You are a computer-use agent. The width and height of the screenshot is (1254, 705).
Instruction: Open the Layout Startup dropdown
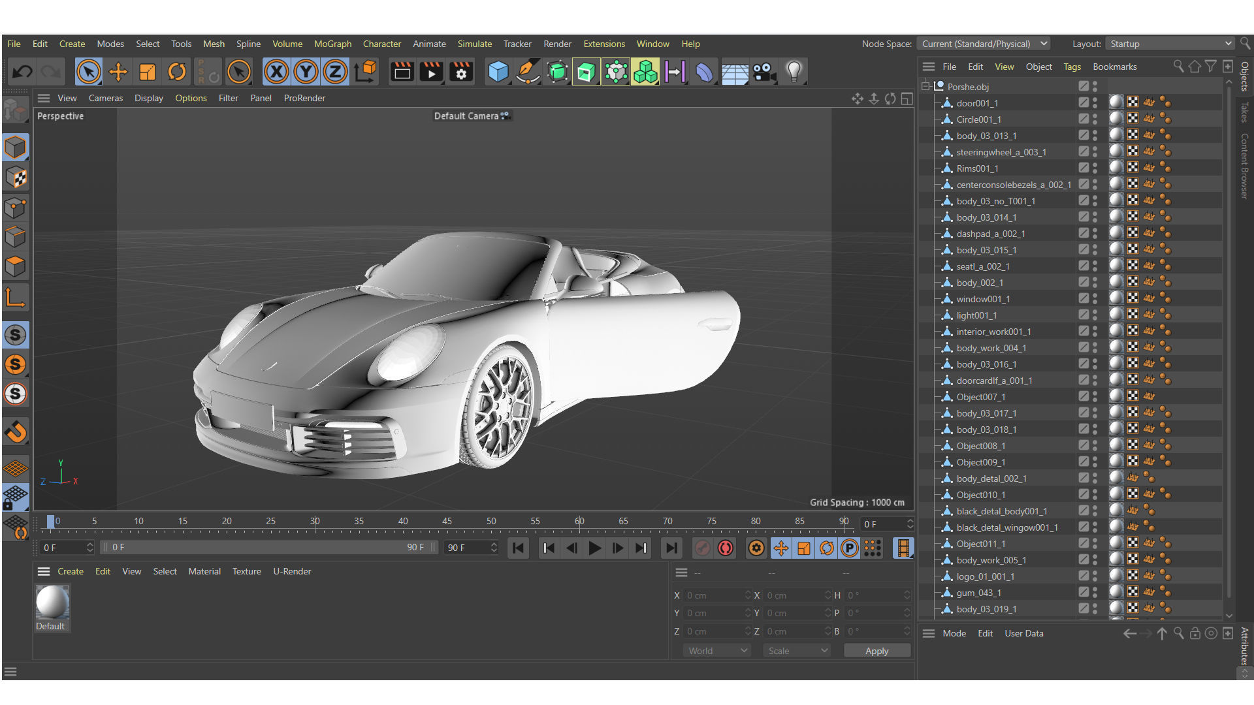click(1169, 44)
